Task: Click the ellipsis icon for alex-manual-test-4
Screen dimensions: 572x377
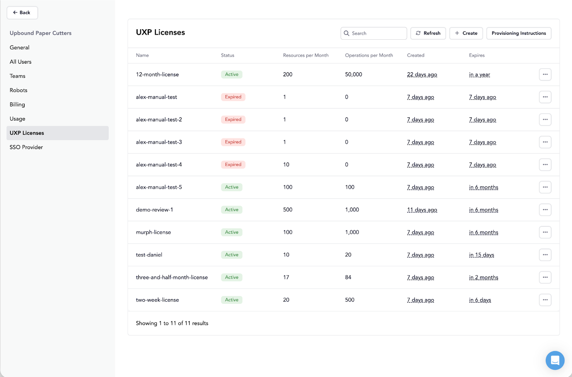Action: pyautogui.click(x=545, y=164)
